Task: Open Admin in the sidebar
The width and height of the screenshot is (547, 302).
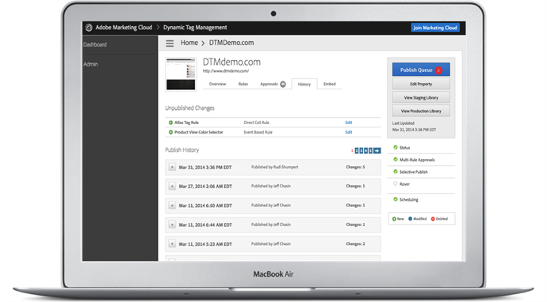Action: 90,64
